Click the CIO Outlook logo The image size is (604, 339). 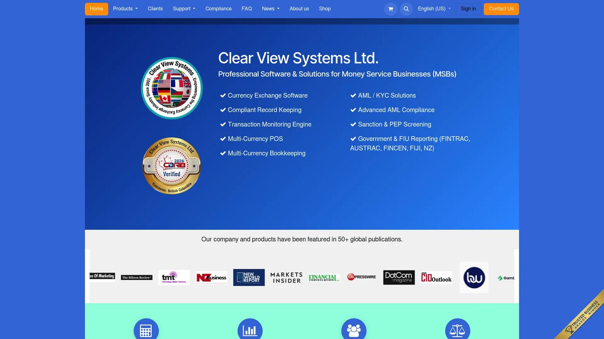(x=436, y=278)
